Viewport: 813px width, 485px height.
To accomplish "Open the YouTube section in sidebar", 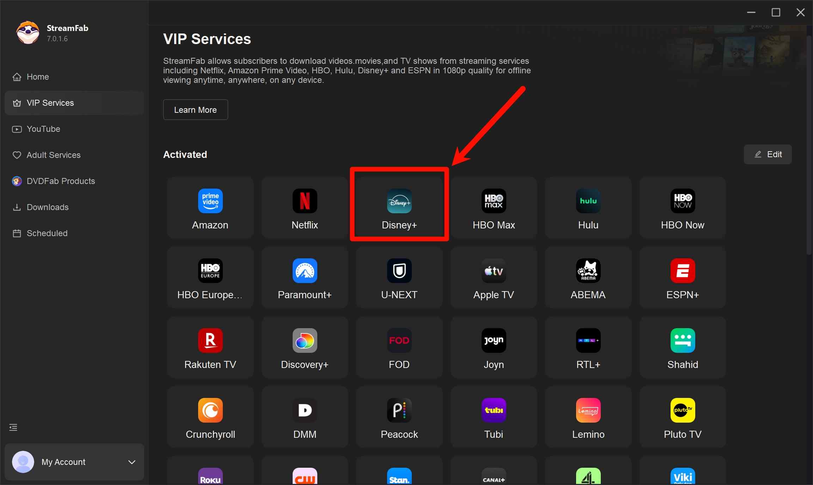I will pyautogui.click(x=43, y=129).
